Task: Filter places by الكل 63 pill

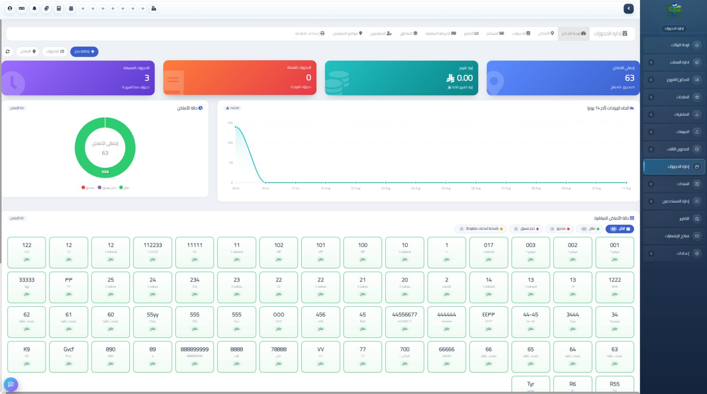Action: point(620,229)
